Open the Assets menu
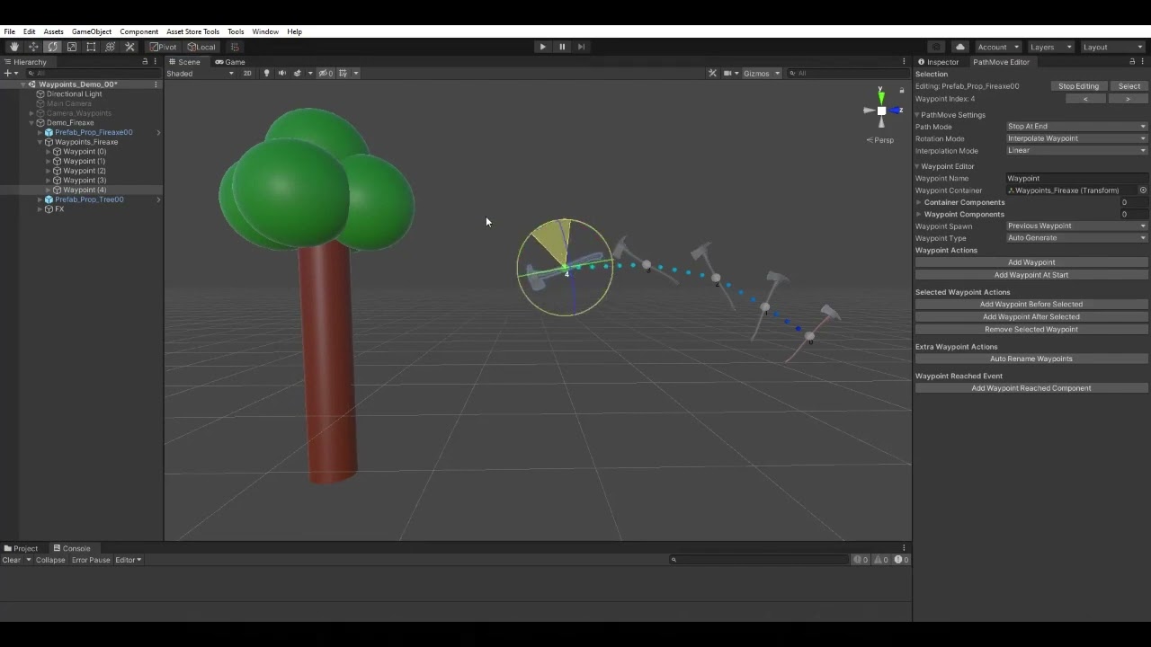This screenshot has height=647, width=1151. tap(53, 31)
